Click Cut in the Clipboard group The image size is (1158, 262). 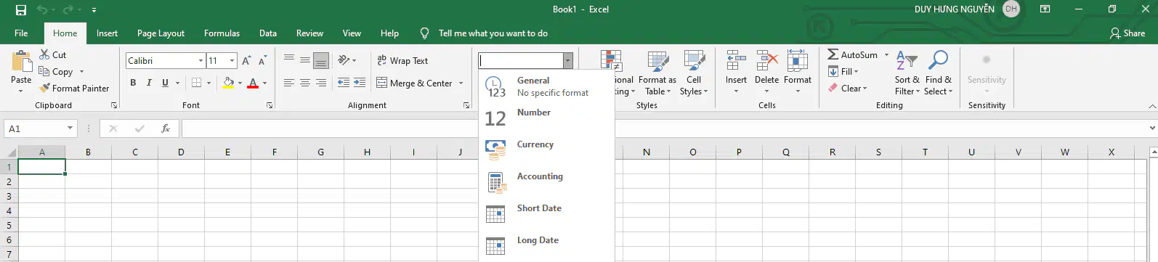click(53, 55)
